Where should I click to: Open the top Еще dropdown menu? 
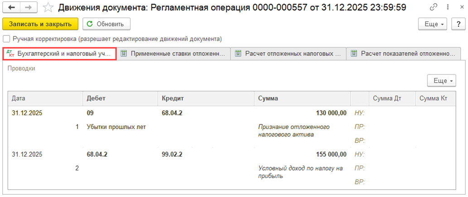click(x=433, y=24)
